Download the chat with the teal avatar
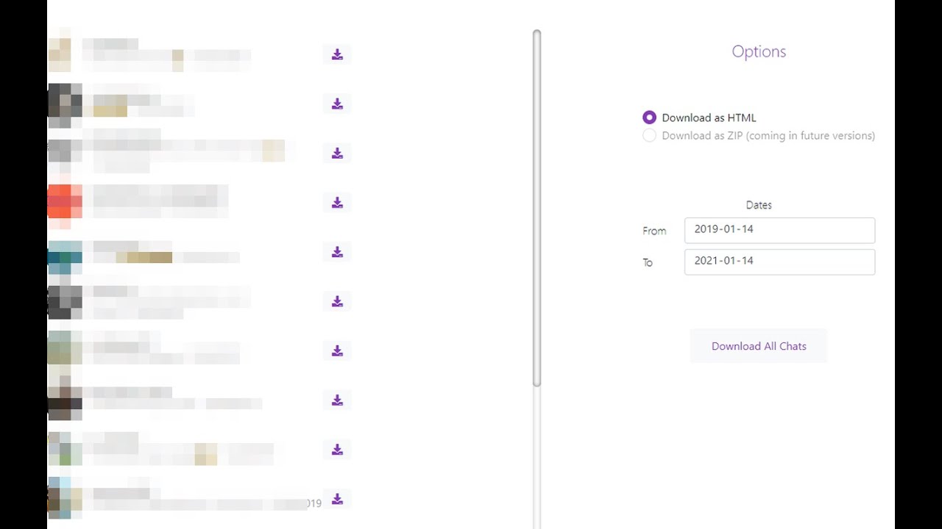The width and height of the screenshot is (942, 529). click(x=337, y=252)
